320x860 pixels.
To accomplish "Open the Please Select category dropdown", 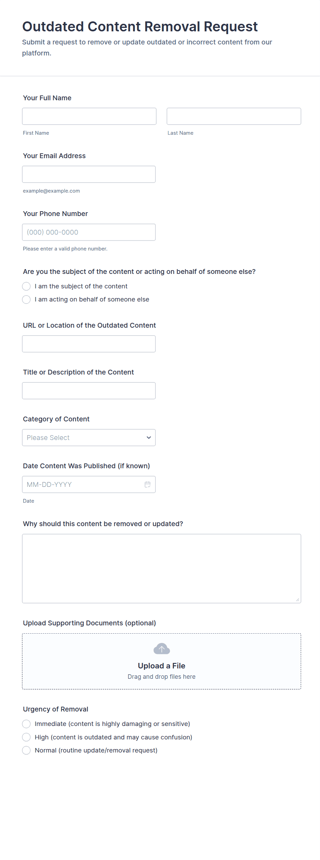I will coord(88,438).
